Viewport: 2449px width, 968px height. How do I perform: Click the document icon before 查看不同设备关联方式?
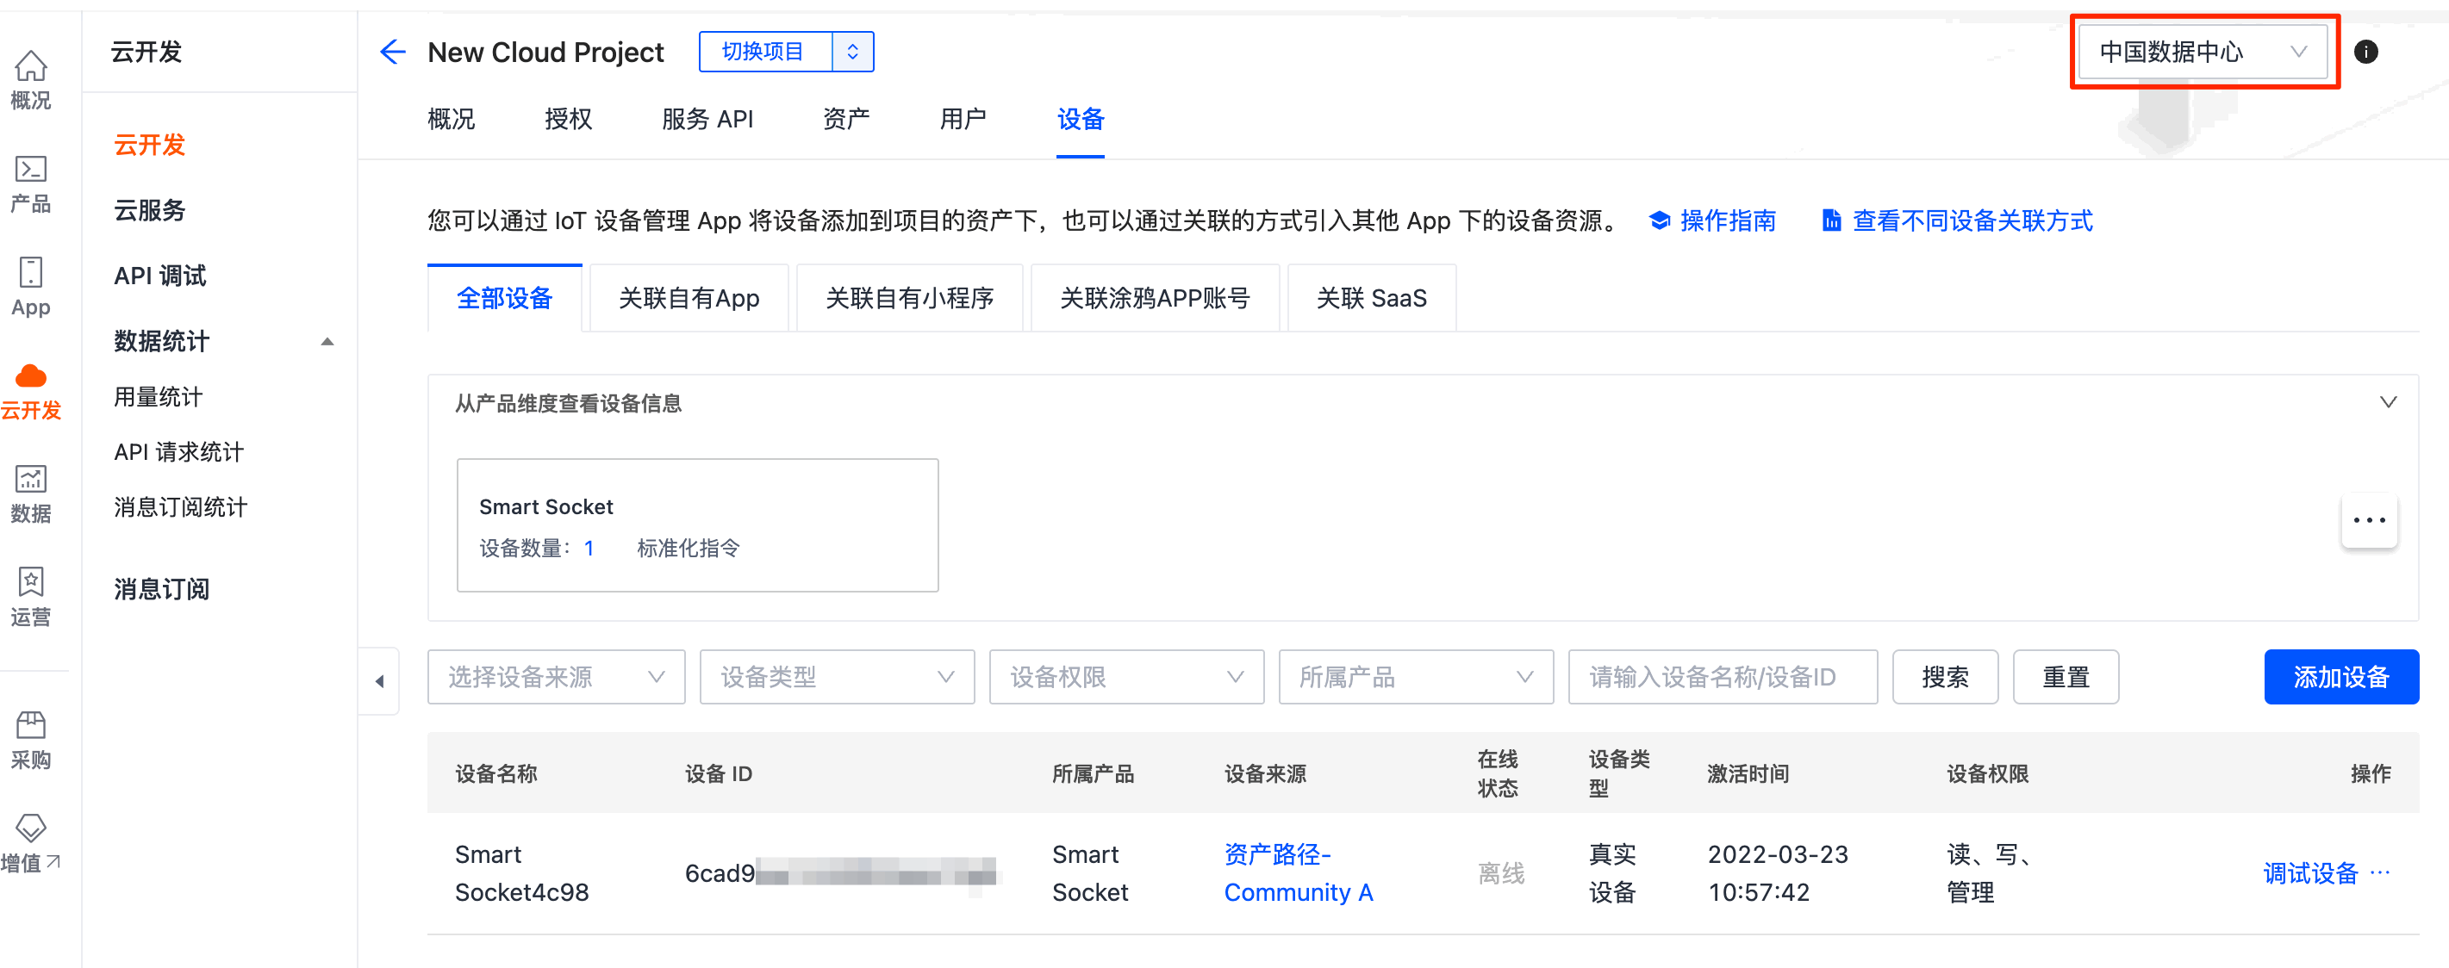coord(1831,220)
